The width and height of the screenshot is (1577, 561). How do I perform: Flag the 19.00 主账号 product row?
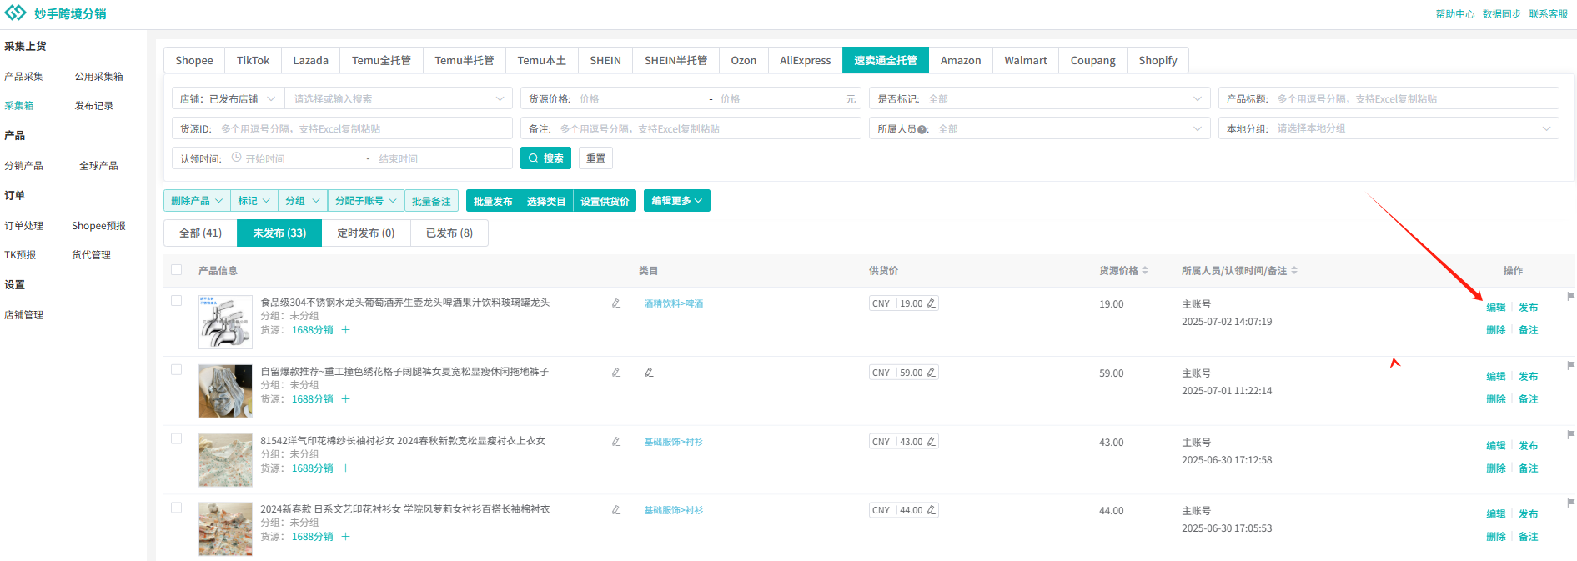(x=1571, y=296)
